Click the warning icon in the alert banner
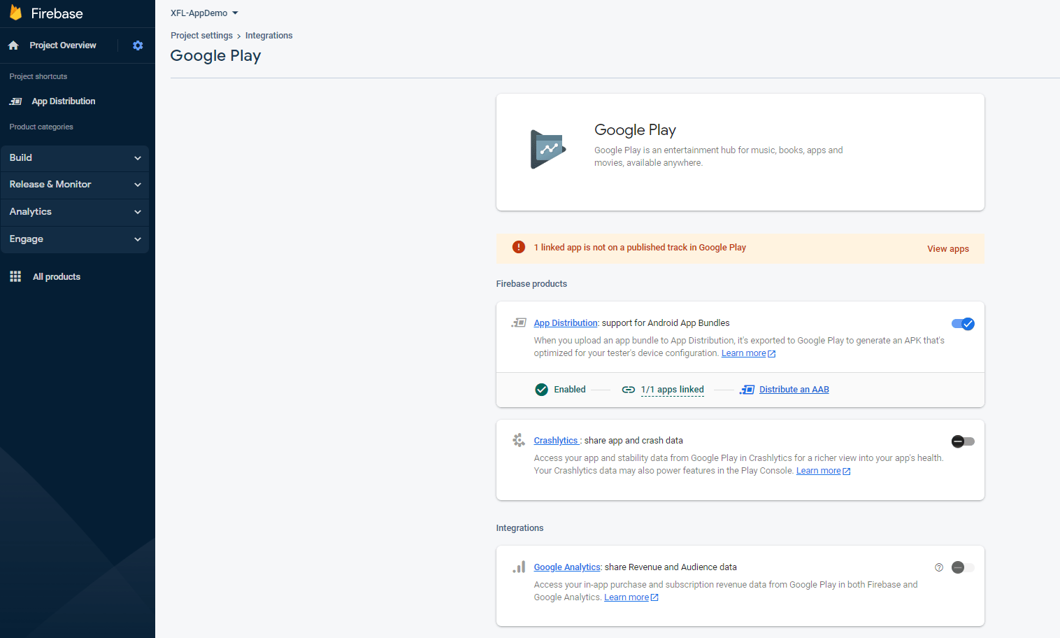This screenshot has height=638, width=1060. tap(518, 247)
